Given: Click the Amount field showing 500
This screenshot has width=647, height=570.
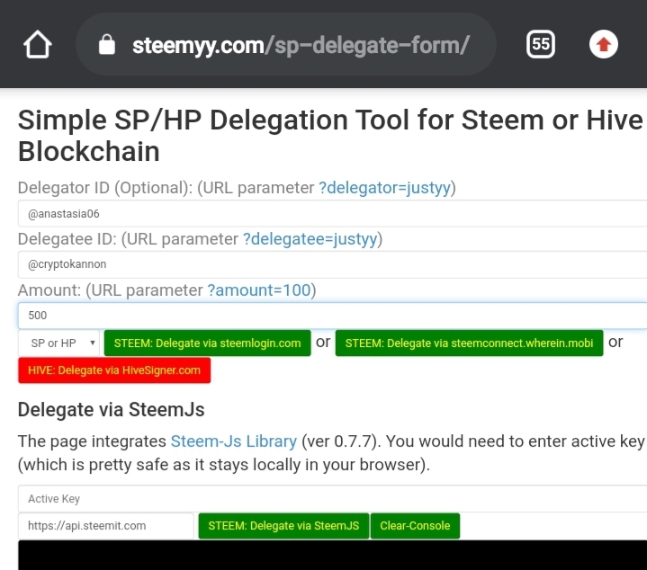Looking at the screenshot, I should [332, 316].
